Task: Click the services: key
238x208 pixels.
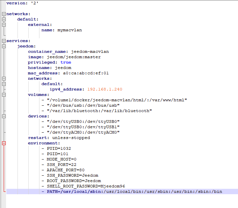Action: coord(18,41)
